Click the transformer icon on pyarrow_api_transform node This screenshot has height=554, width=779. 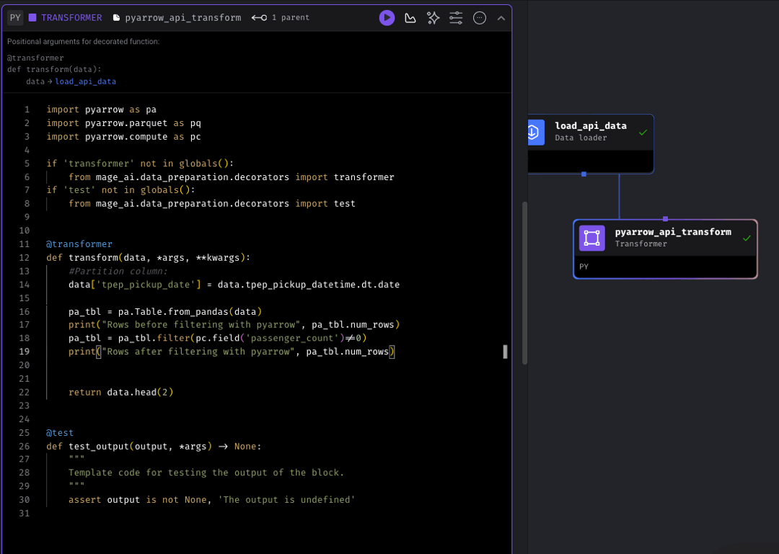pos(591,238)
